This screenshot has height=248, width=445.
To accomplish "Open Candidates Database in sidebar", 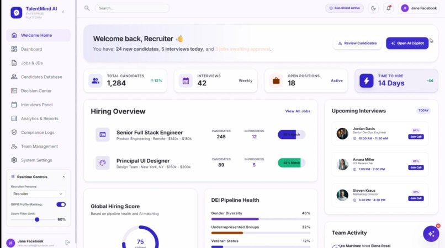I will coord(38,77).
